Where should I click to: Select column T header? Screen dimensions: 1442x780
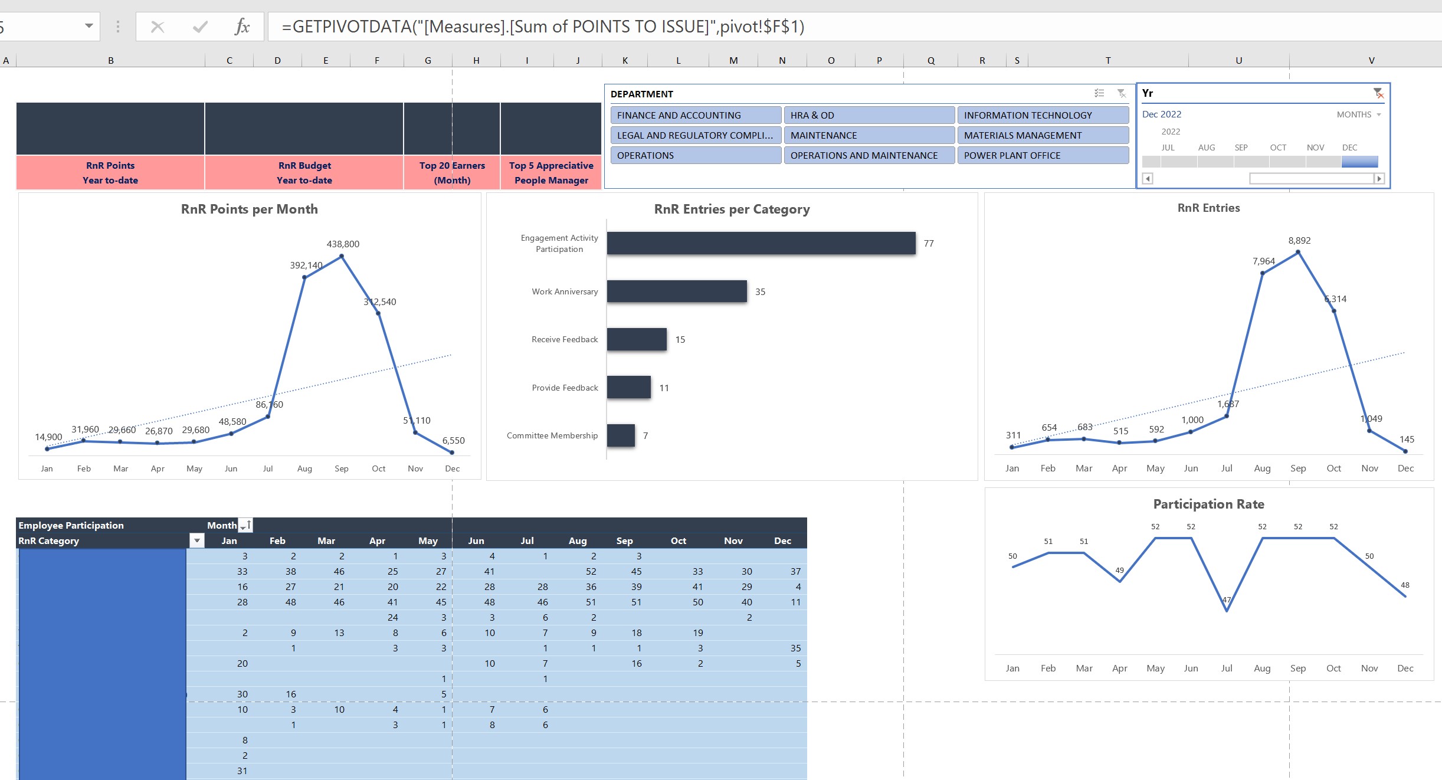click(x=1107, y=60)
